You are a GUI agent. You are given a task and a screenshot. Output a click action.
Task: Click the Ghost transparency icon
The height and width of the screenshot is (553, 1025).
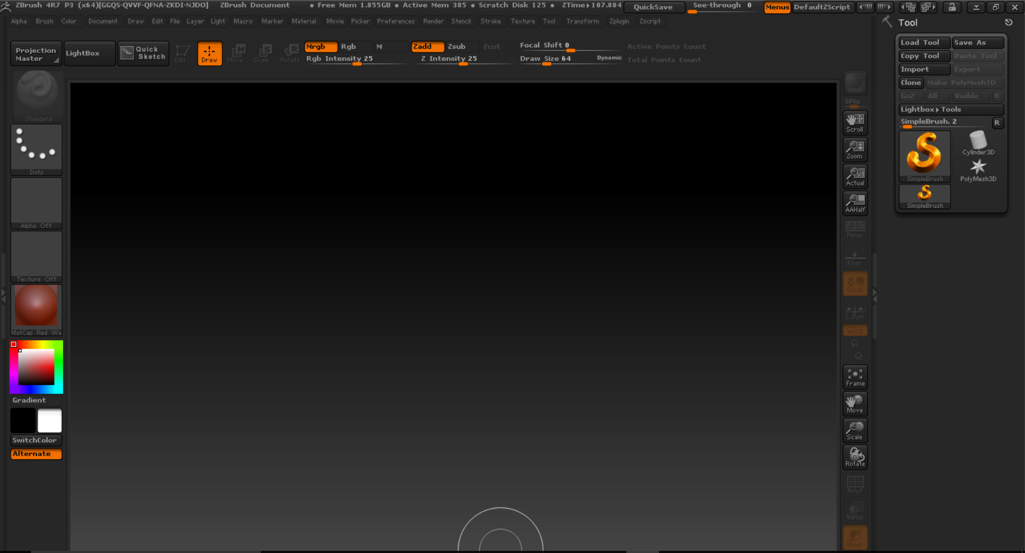pos(855,537)
